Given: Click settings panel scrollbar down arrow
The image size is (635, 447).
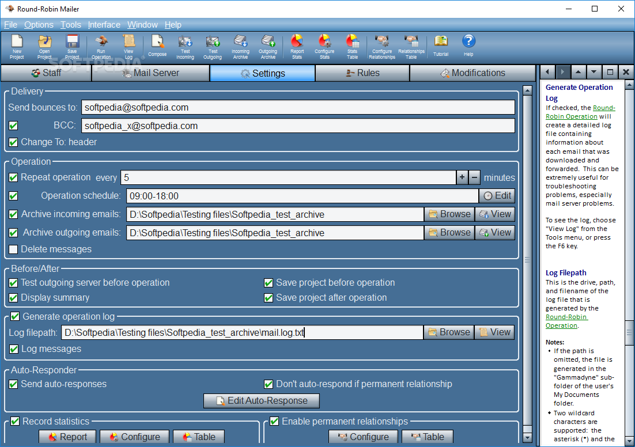Looking at the screenshot, I should click(527, 438).
